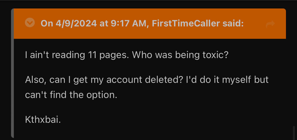Click the gray left border of the quote
The width and height of the screenshot is (297, 140).
pos(12,89)
